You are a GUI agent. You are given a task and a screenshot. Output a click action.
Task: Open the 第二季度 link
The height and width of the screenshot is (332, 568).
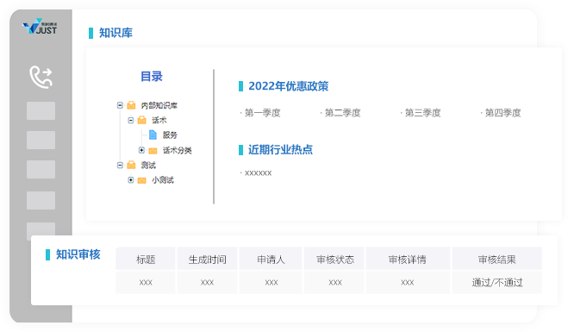[x=342, y=113]
